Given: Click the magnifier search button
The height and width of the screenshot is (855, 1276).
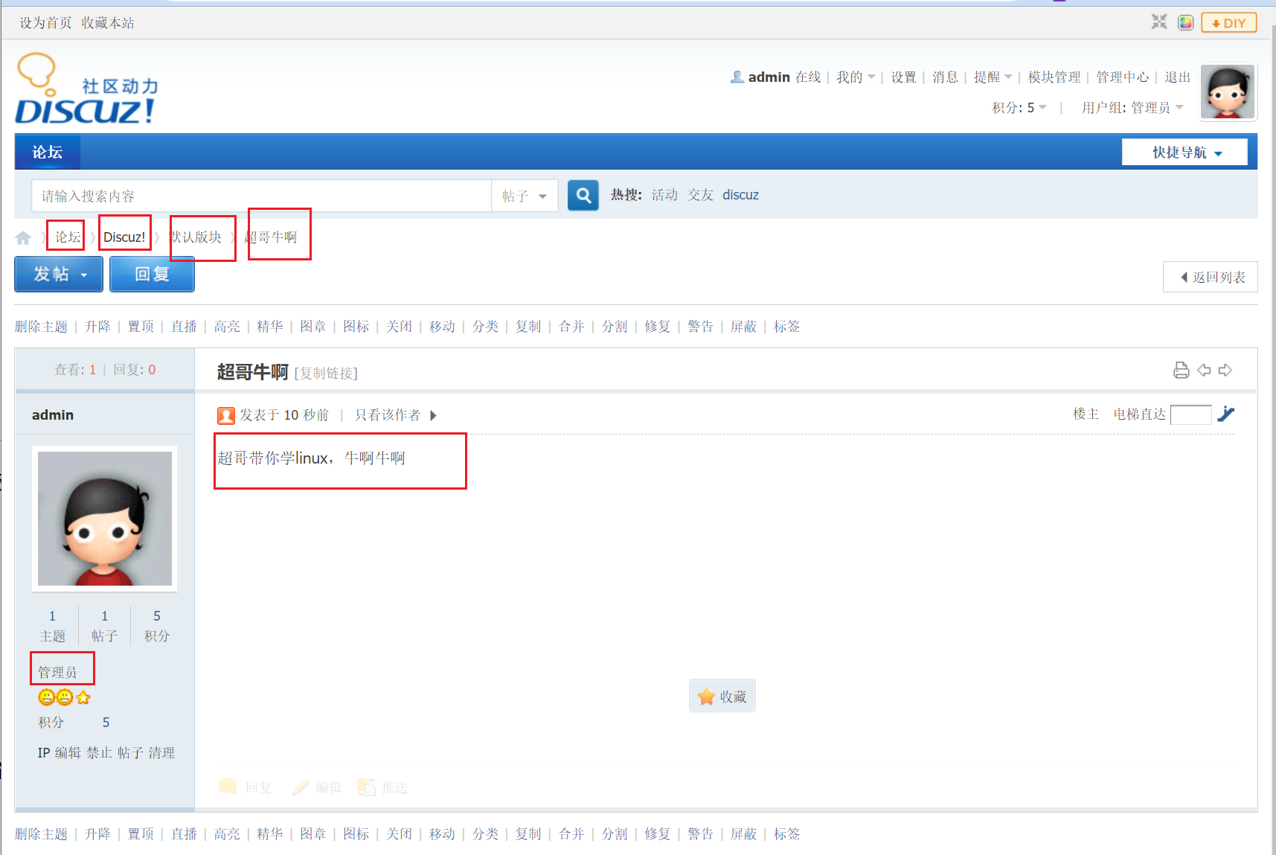Looking at the screenshot, I should (x=583, y=196).
